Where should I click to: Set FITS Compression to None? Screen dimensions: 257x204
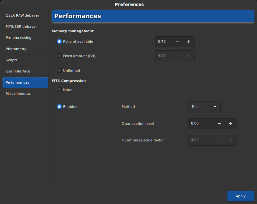59,90
